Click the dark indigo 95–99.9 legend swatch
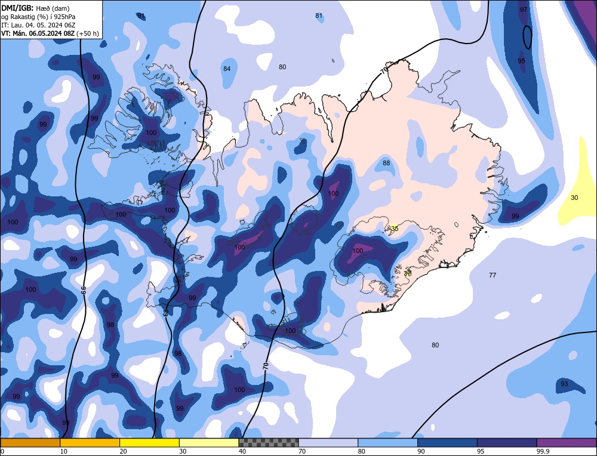This screenshot has height=456, width=597. tap(507, 443)
